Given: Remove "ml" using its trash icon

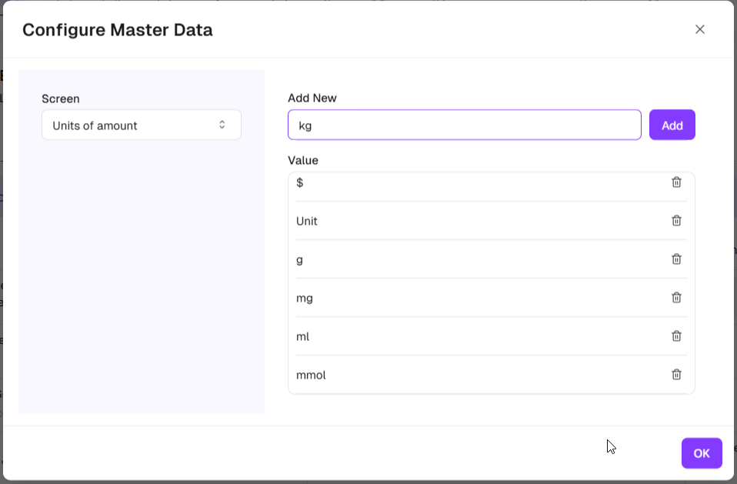Looking at the screenshot, I should [x=676, y=336].
